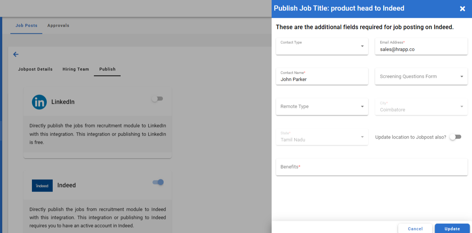Click the LinkedIn logo icon
The width and height of the screenshot is (472, 233).
coord(39,102)
